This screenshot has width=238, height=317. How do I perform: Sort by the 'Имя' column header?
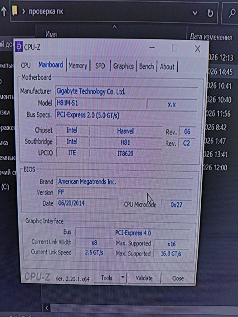pyautogui.click(x=51, y=34)
